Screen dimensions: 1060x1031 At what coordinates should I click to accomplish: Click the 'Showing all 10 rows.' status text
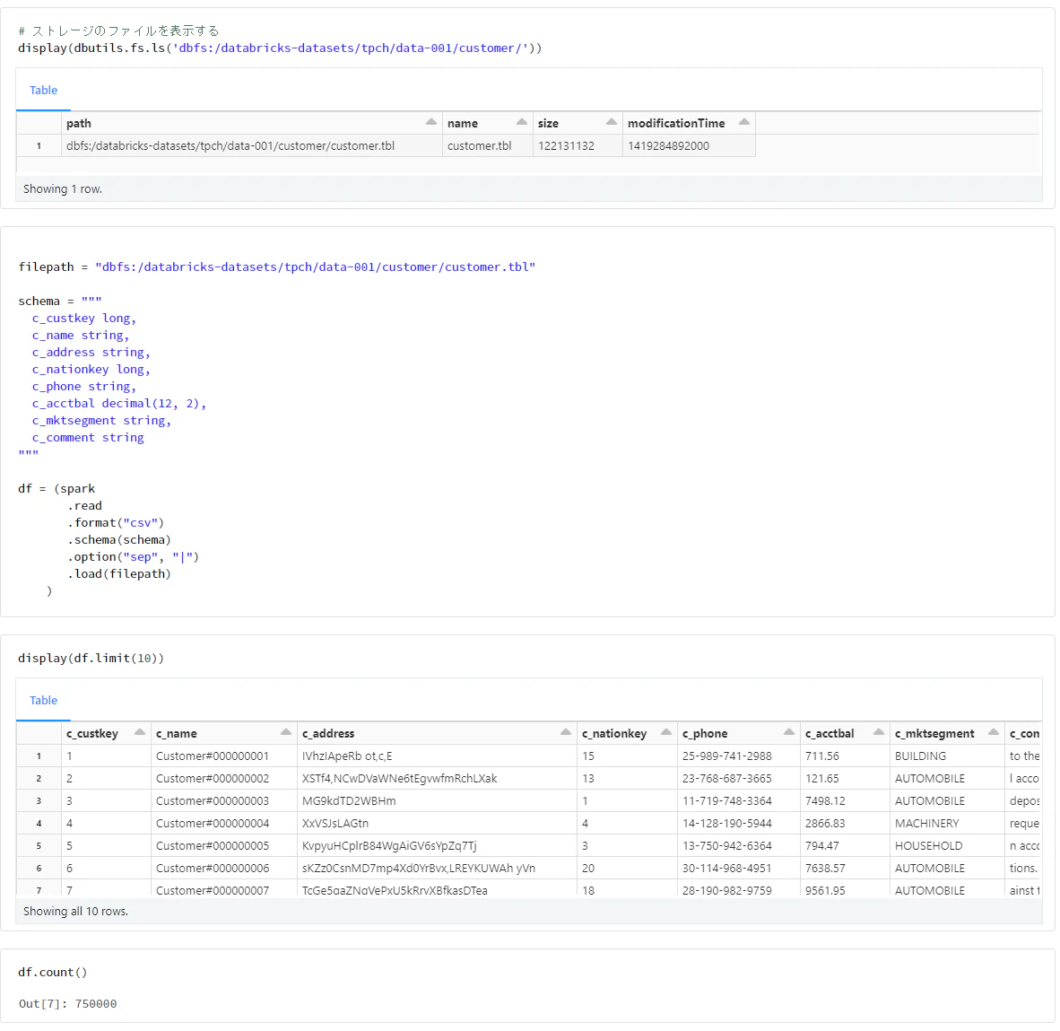pos(75,912)
